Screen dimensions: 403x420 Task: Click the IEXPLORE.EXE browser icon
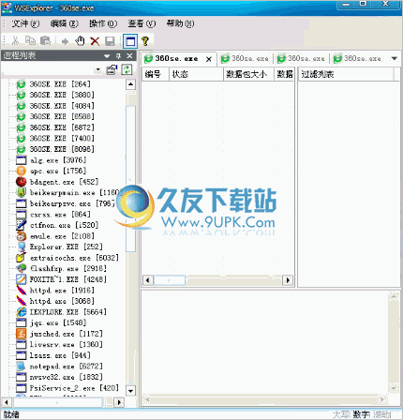coord(22,312)
